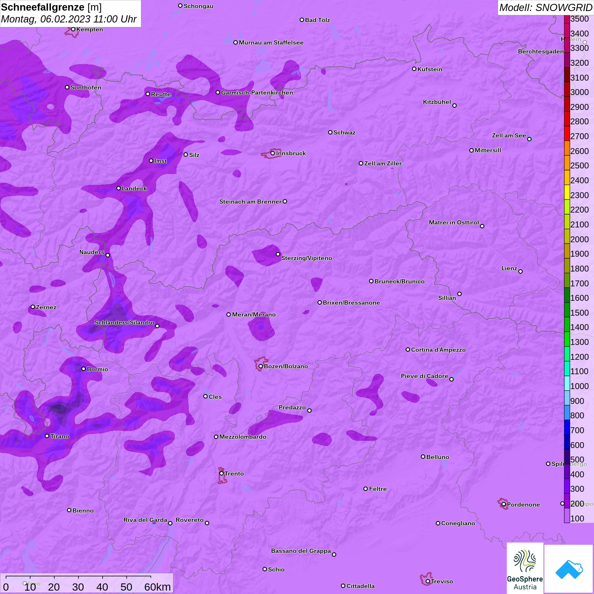Click the Bormio label
Screen dimensions: 594x594
tap(98, 369)
